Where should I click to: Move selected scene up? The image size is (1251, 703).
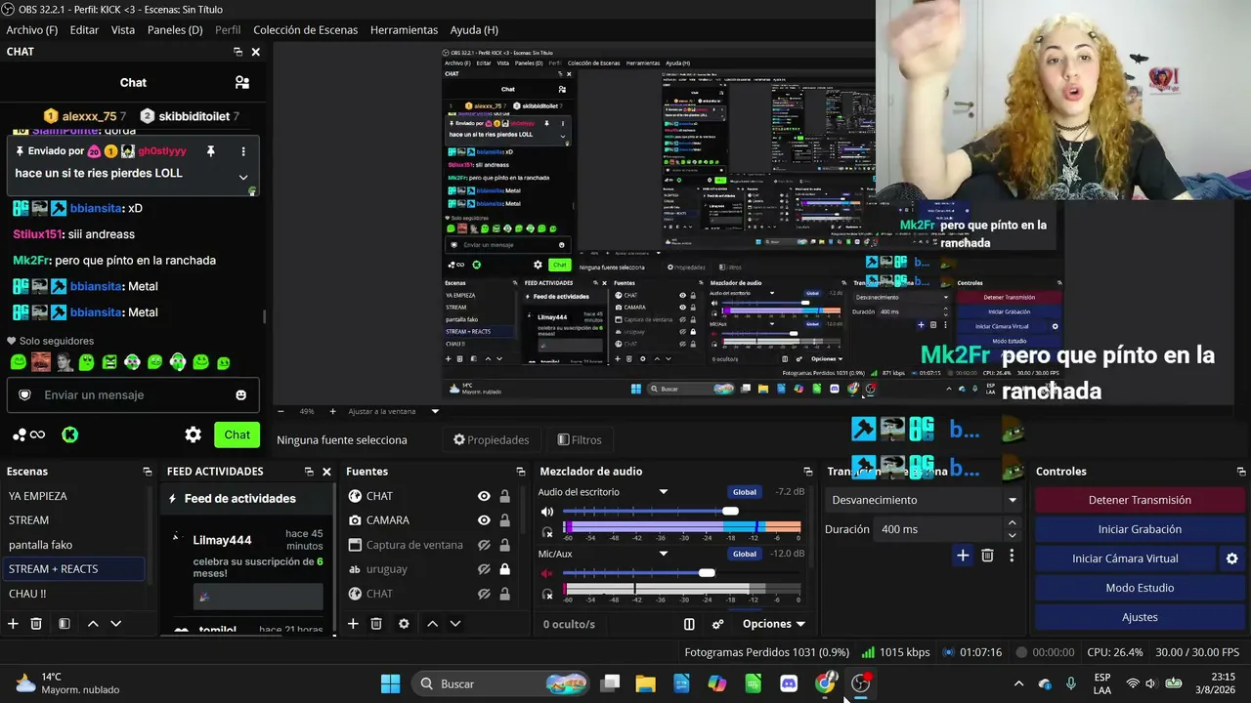tap(93, 624)
